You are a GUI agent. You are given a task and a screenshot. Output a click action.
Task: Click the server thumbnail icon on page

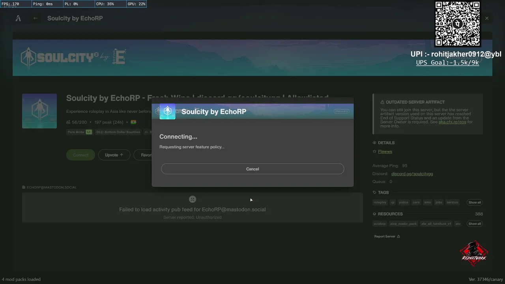39,111
